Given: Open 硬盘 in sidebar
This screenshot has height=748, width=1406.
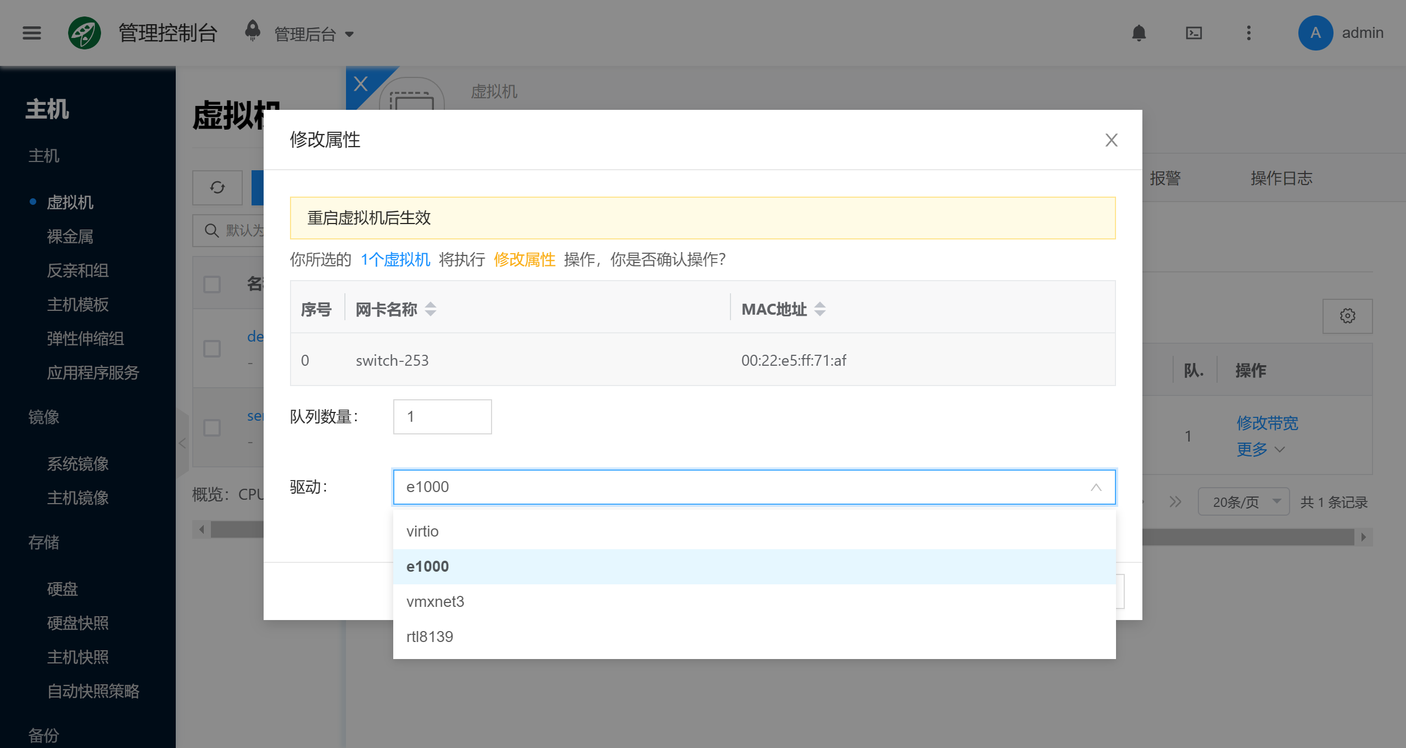Looking at the screenshot, I should (63, 589).
